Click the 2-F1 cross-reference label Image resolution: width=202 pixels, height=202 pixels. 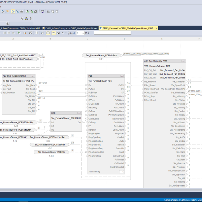click(101, 59)
